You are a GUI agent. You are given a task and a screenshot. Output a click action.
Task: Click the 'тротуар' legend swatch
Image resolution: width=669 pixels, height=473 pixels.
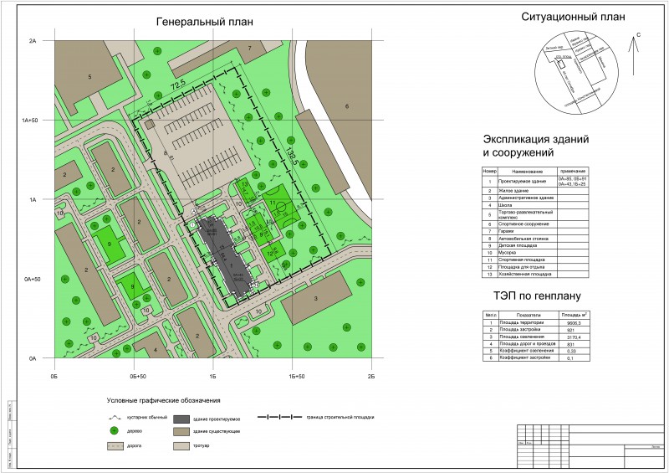(181, 446)
